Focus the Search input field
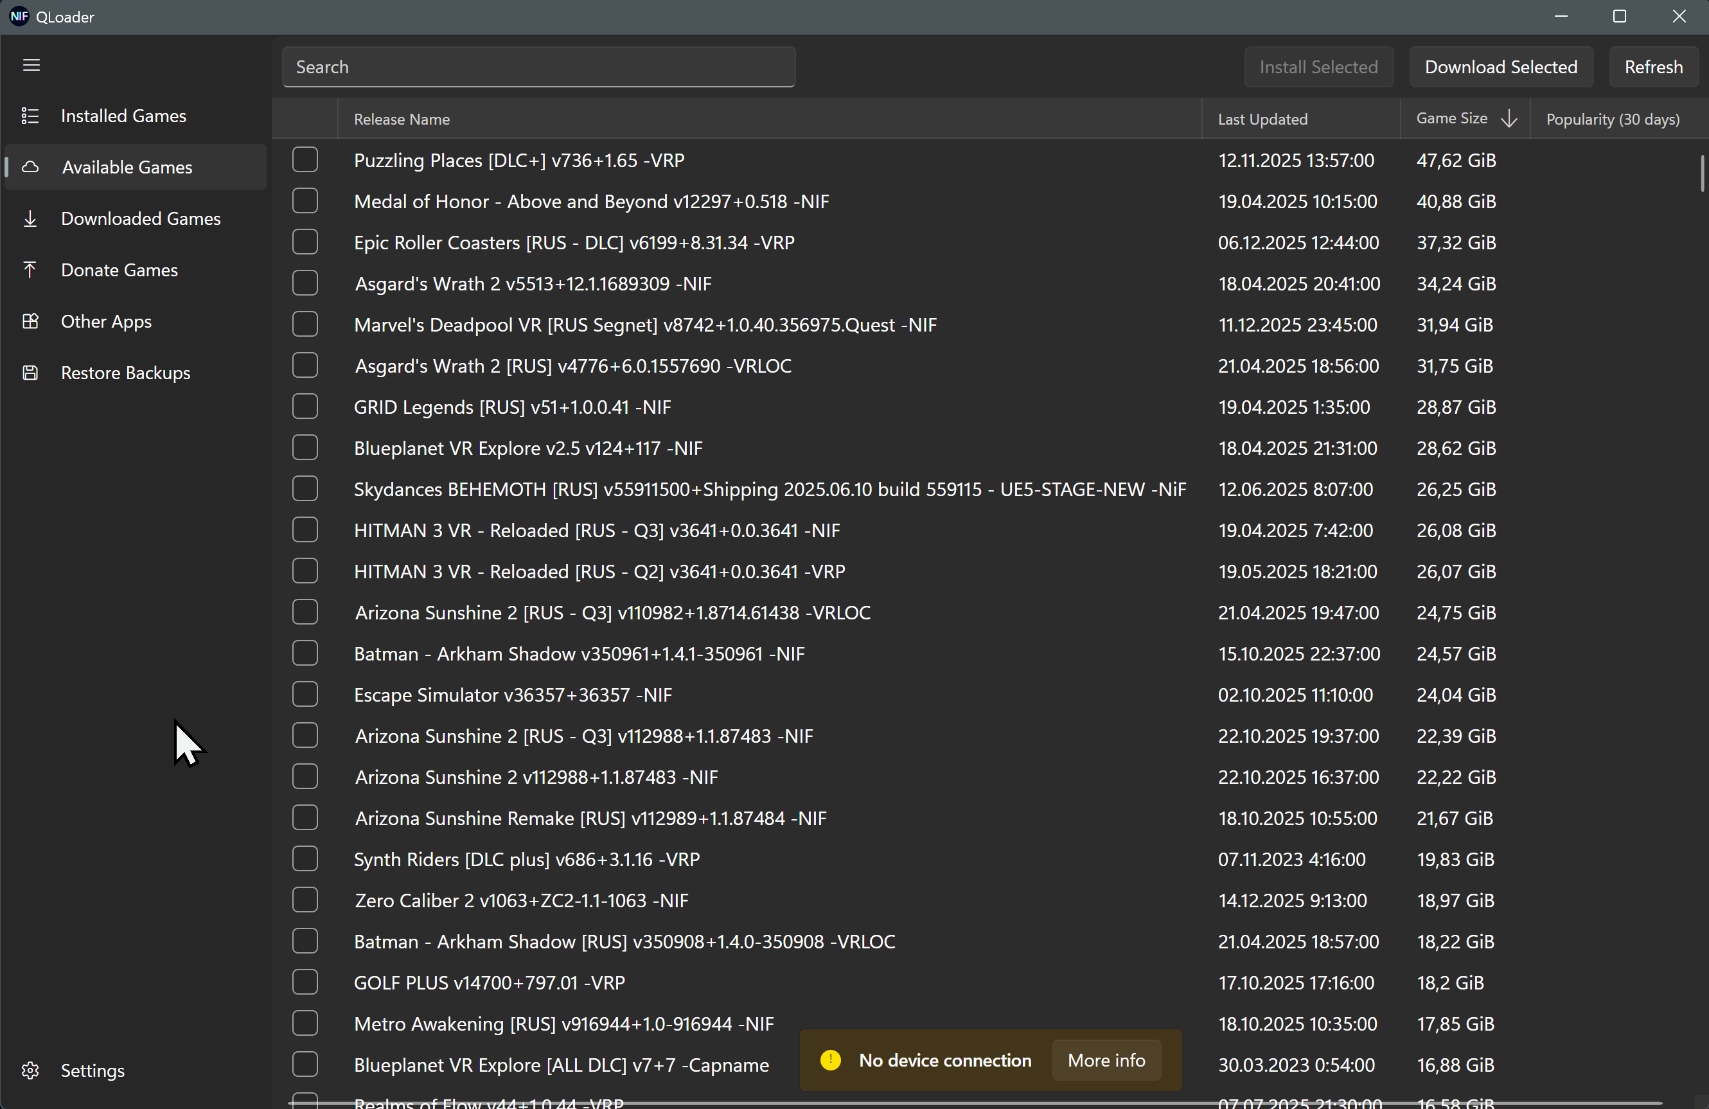1709x1109 pixels. click(538, 67)
